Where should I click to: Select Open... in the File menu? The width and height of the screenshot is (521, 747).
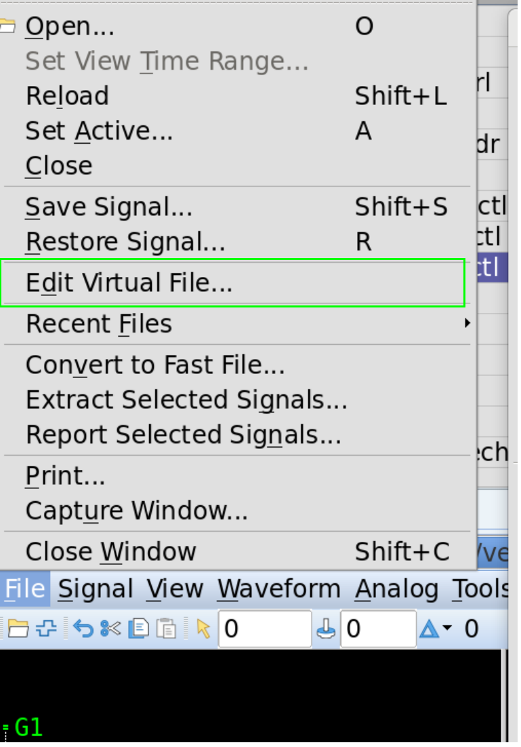coord(70,27)
